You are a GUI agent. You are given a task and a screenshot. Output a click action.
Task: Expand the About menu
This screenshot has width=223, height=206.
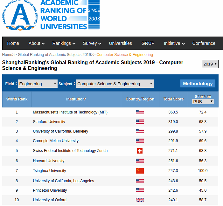(x=36, y=43)
